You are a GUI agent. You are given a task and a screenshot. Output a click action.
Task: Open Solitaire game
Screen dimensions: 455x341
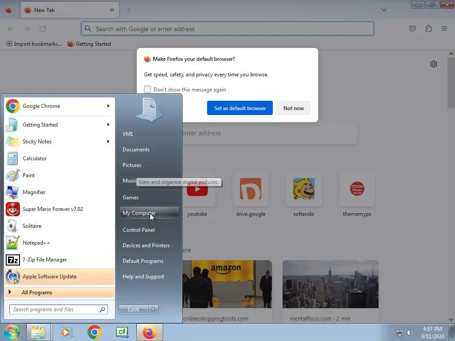click(x=60, y=226)
